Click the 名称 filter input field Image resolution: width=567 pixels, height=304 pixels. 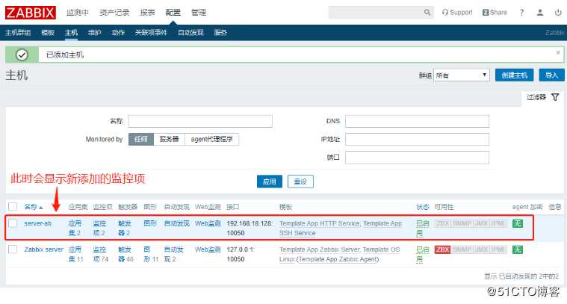tap(200, 121)
